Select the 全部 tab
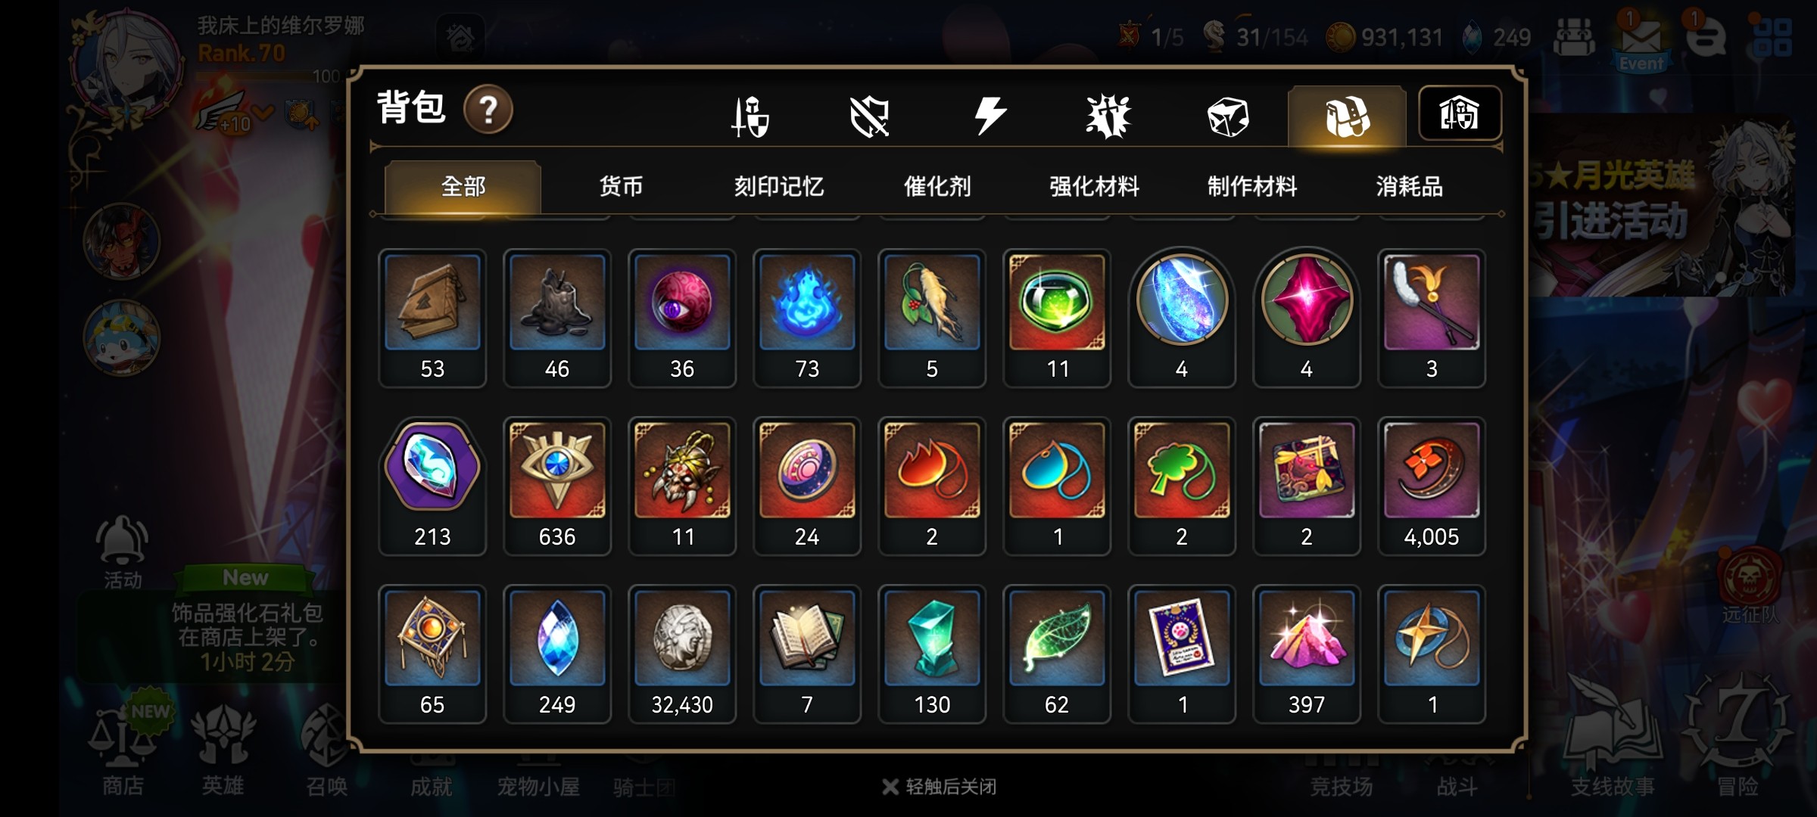This screenshot has width=1817, height=817. pyautogui.click(x=463, y=186)
